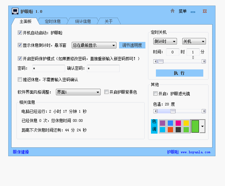Open the 关机 action dropdown
Viewport: 225px width, 186px height.
coord(194,42)
